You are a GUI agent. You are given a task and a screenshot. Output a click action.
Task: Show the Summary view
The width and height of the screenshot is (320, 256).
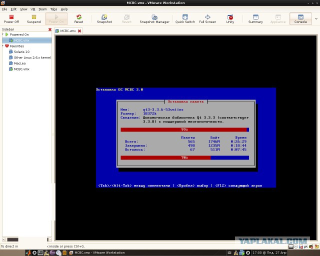[x=255, y=19]
